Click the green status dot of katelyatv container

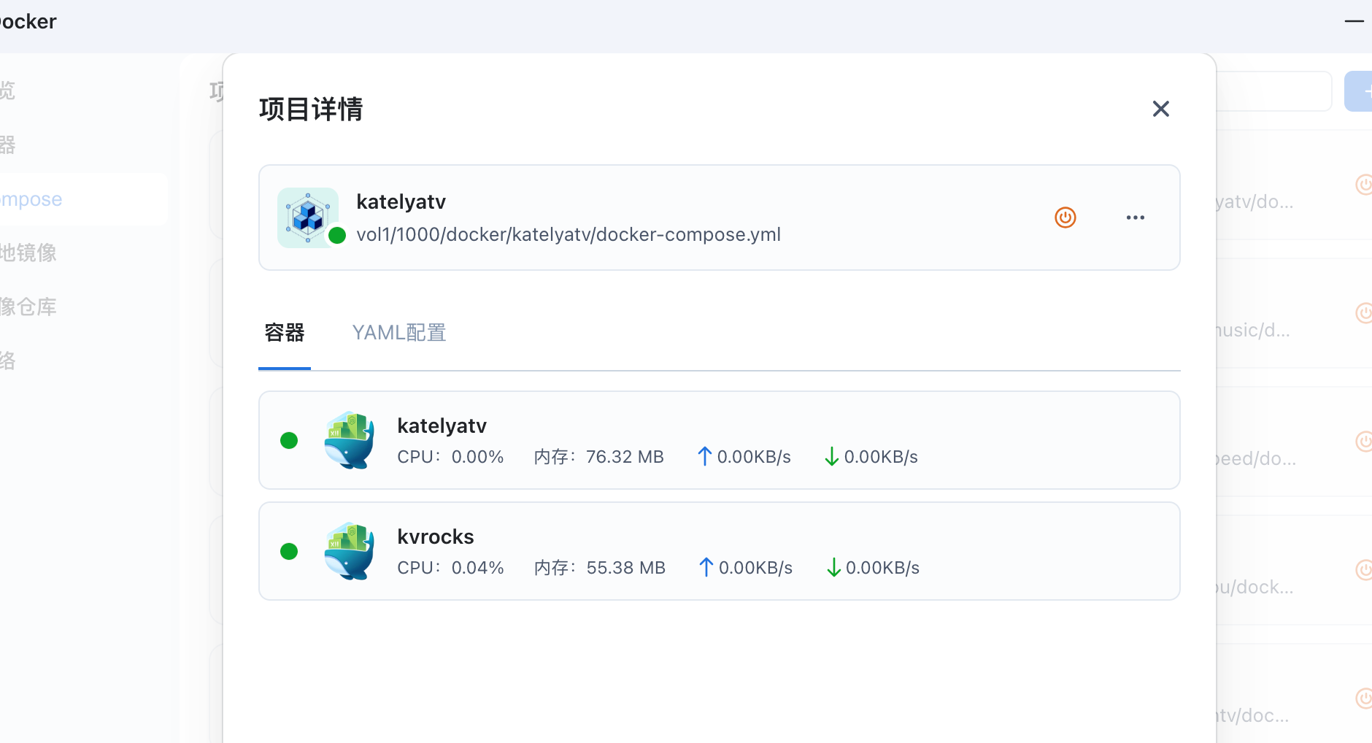coord(289,440)
